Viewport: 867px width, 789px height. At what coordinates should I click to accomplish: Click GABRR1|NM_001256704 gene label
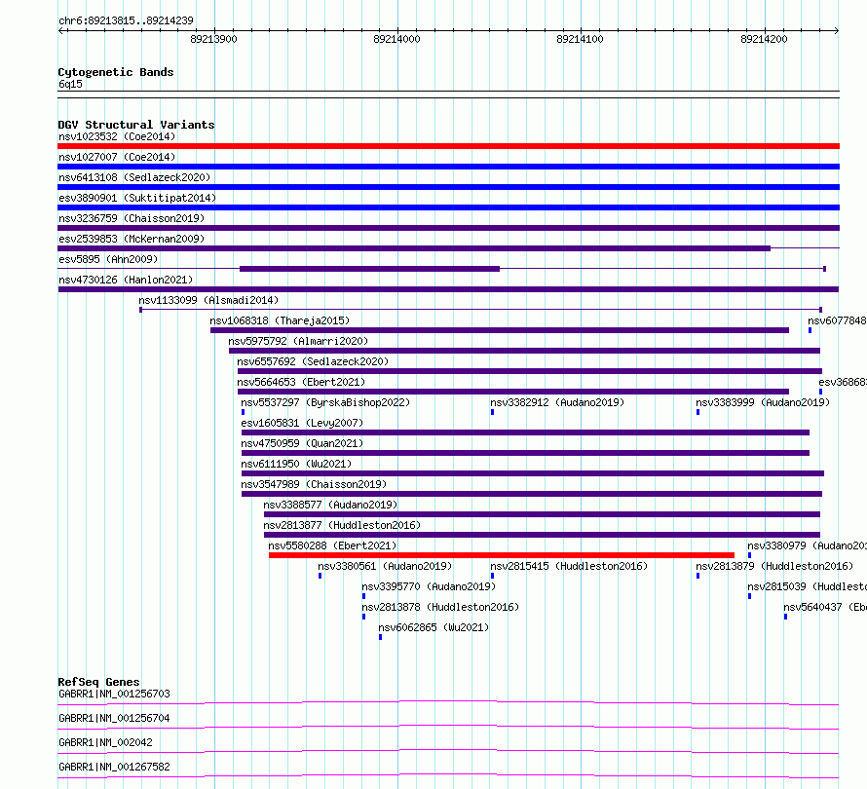[x=114, y=718]
